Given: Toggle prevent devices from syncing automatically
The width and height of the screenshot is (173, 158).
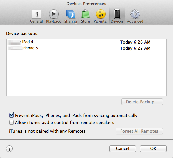Looking at the screenshot, I should 11,115.
